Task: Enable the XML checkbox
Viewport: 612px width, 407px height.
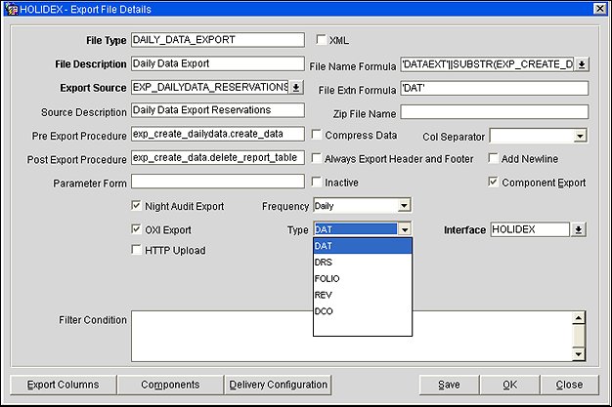Action: 321,41
